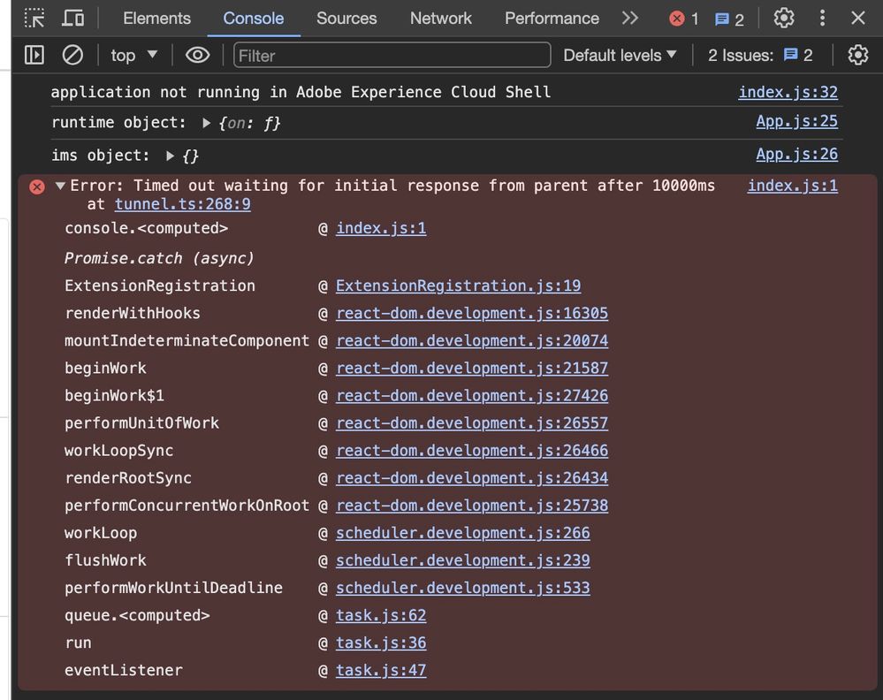Open the tunnel.ts:268:9 link
883x700 pixels.
[x=182, y=204]
